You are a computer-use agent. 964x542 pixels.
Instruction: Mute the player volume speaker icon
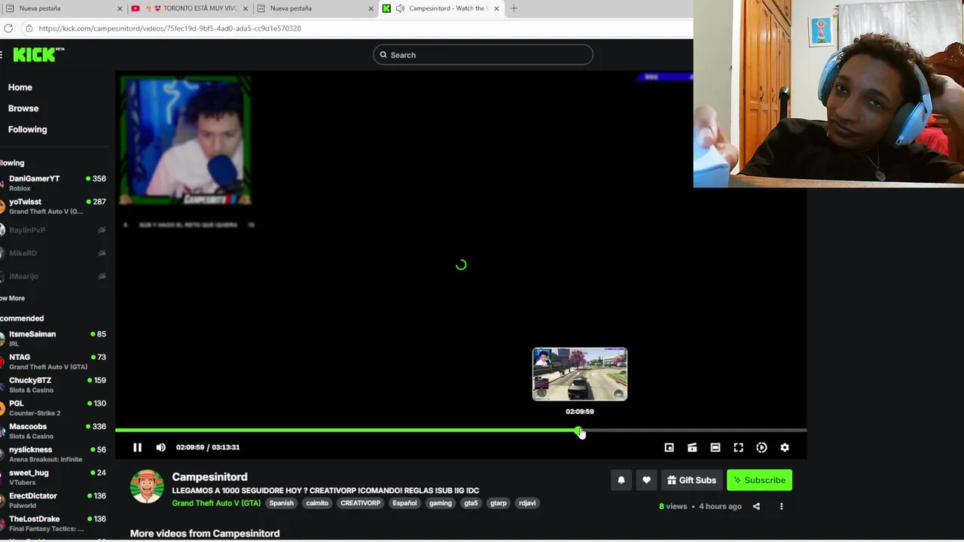click(160, 447)
